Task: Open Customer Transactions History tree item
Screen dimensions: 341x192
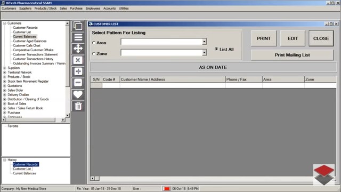Action: click(x=33, y=59)
